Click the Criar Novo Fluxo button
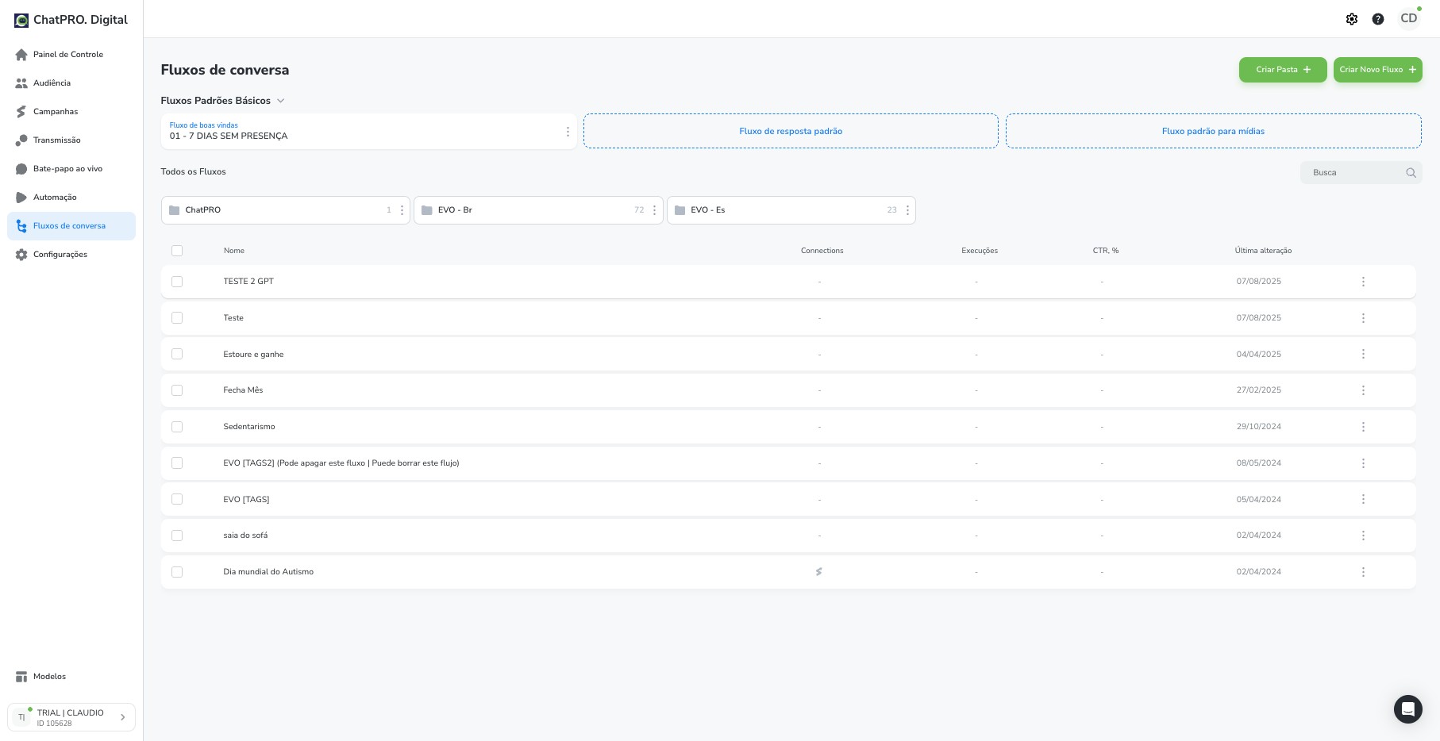1440x741 pixels. coord(1378,70)
